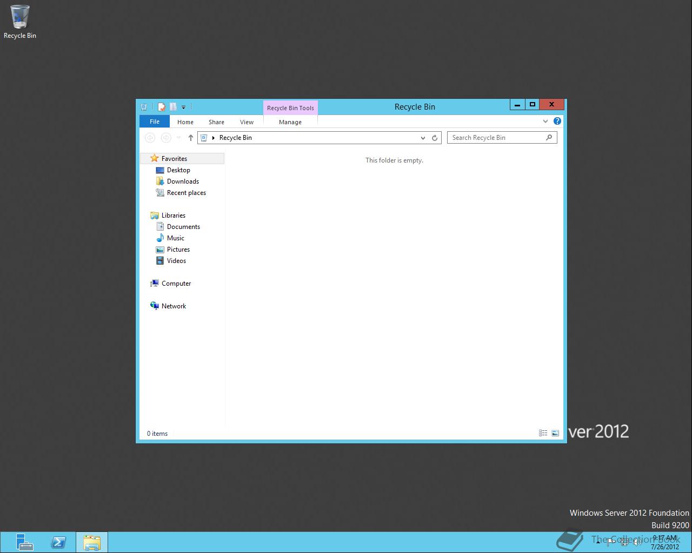Refresh the Recycle Bin view

pyautogui.click(x=435, y=138)
